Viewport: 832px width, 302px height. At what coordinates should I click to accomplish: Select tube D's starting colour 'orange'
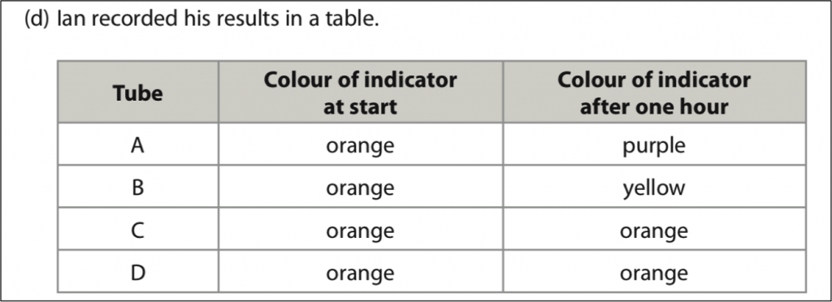point(360,274)
